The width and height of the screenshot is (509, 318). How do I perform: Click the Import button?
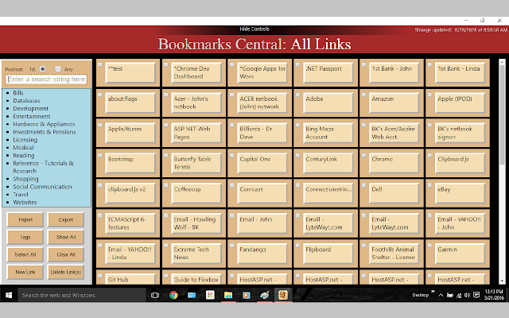tap(25, 219)
